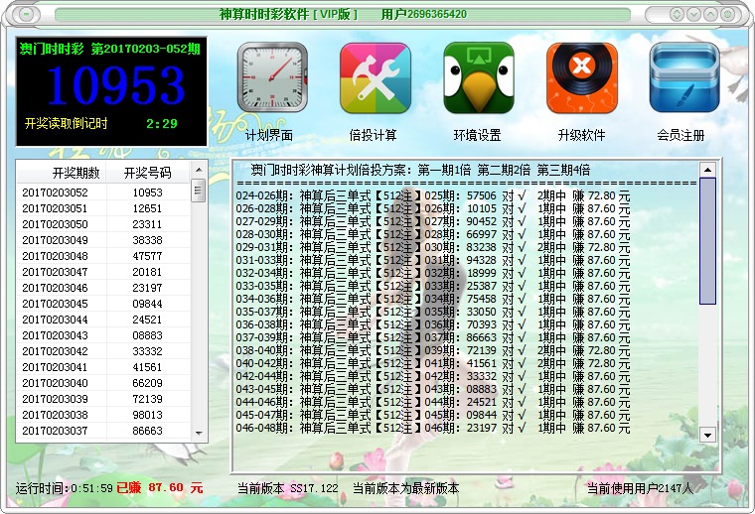Select row 20170203046 in draw list
The height and width of the screenshot is (514, 755).
[103, 288]
